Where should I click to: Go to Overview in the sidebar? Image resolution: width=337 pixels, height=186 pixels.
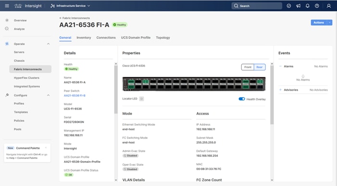20,20
